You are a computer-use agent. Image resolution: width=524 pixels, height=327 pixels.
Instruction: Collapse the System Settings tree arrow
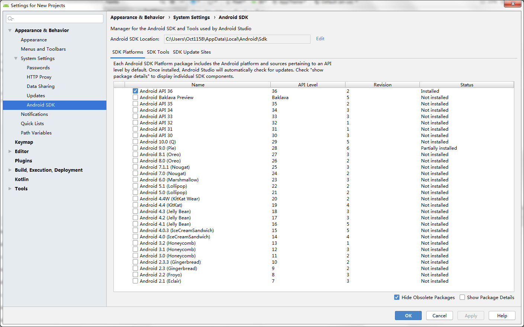16,58
